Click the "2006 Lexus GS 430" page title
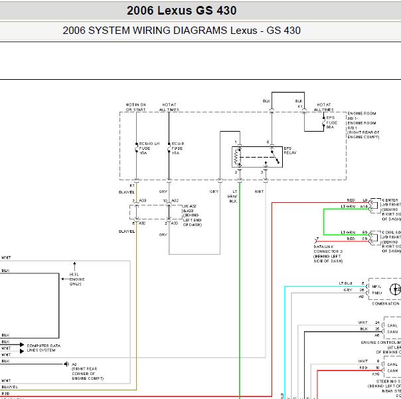 click(x=181, y=11)
